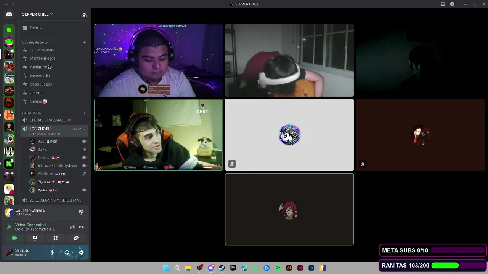
Task: Open WhatsApp from the taskbar
Action: coord(255,268)
